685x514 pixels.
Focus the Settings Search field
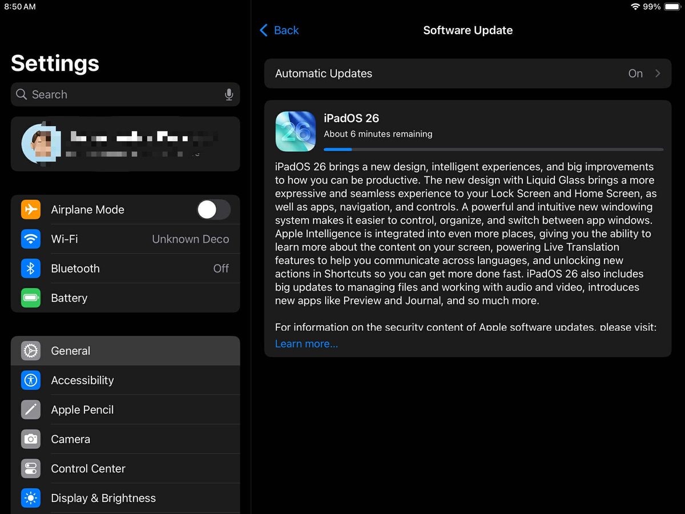coord(125,94)
